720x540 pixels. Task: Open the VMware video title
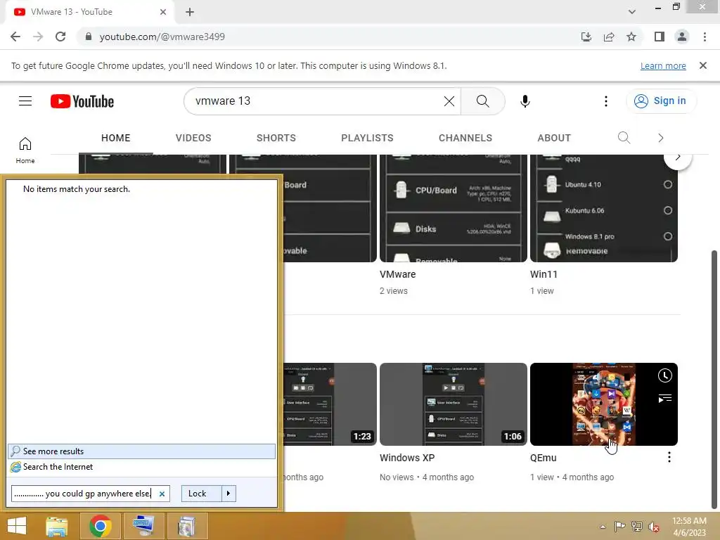[x=398, y=274]
